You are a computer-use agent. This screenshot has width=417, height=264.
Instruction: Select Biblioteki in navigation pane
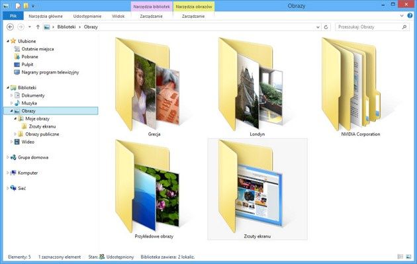[x=27, y=87]
